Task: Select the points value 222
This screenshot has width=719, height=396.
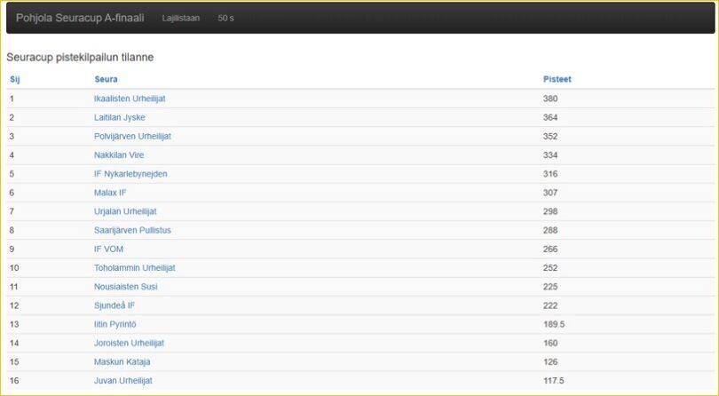Action: pos(550,305)
